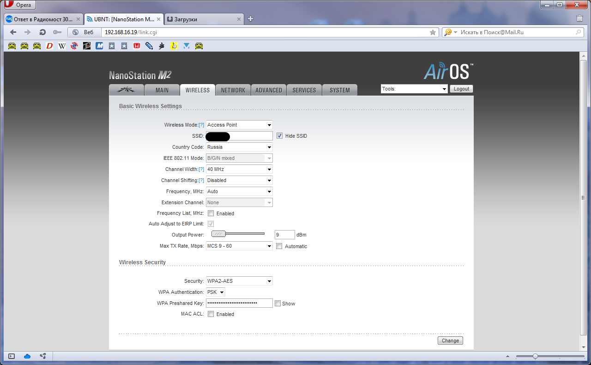Toggle the panels button in status bar

click(x=12, y=356)
